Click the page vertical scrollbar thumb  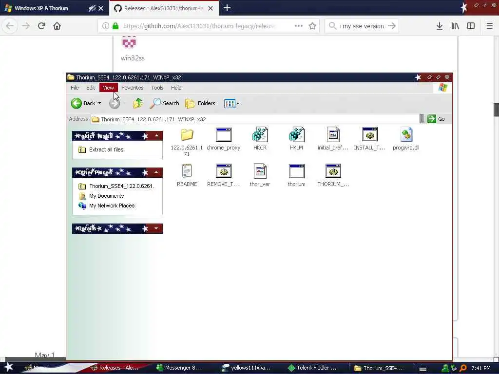coord(496,110)
